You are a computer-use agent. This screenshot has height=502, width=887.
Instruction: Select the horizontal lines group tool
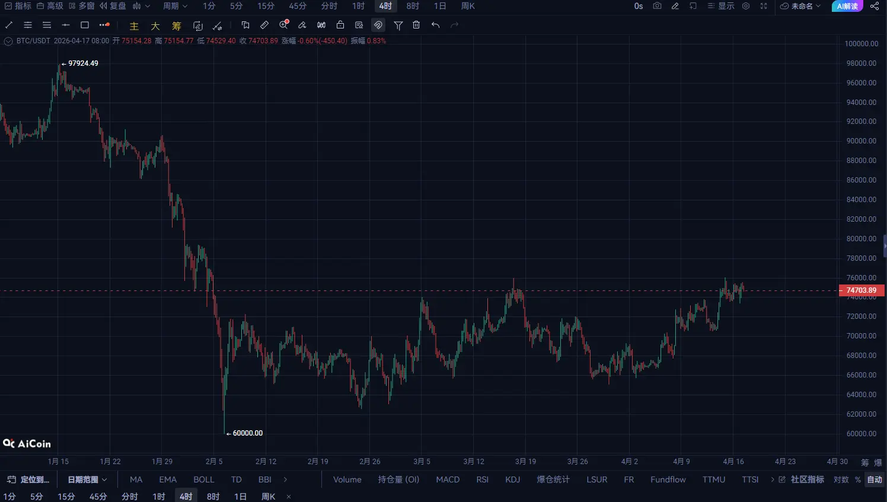[47, 25]
